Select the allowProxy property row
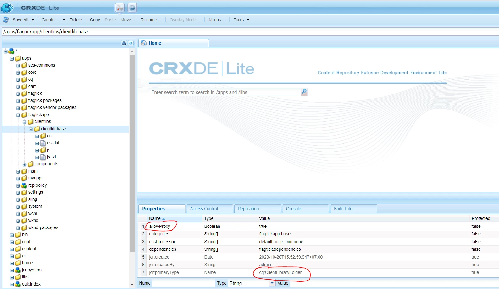The width and height of the screenshot is (499, 289). [318, 226]
